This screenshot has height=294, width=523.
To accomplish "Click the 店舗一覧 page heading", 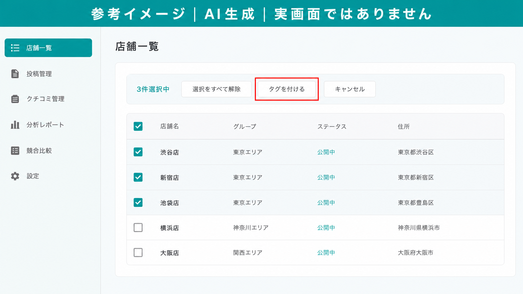I will pos(137,46).
